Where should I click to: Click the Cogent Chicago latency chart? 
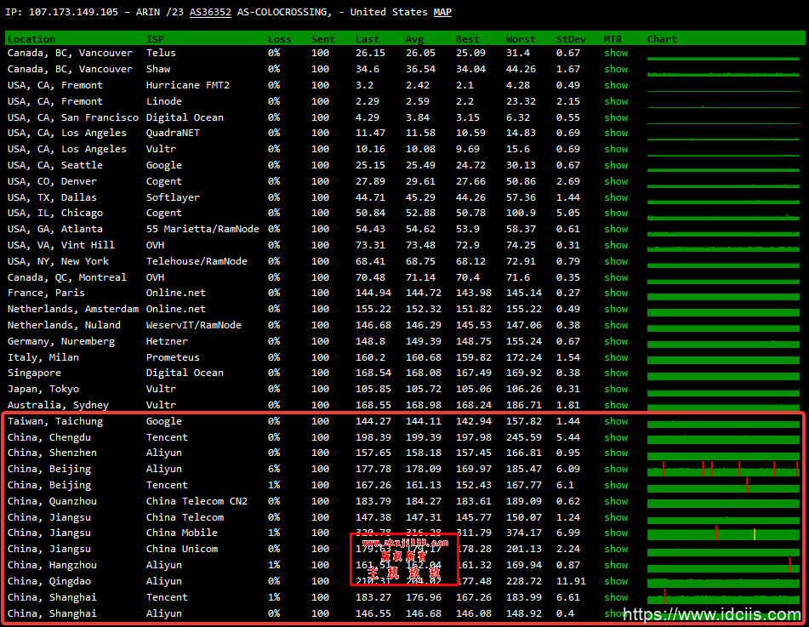[722, 214]
